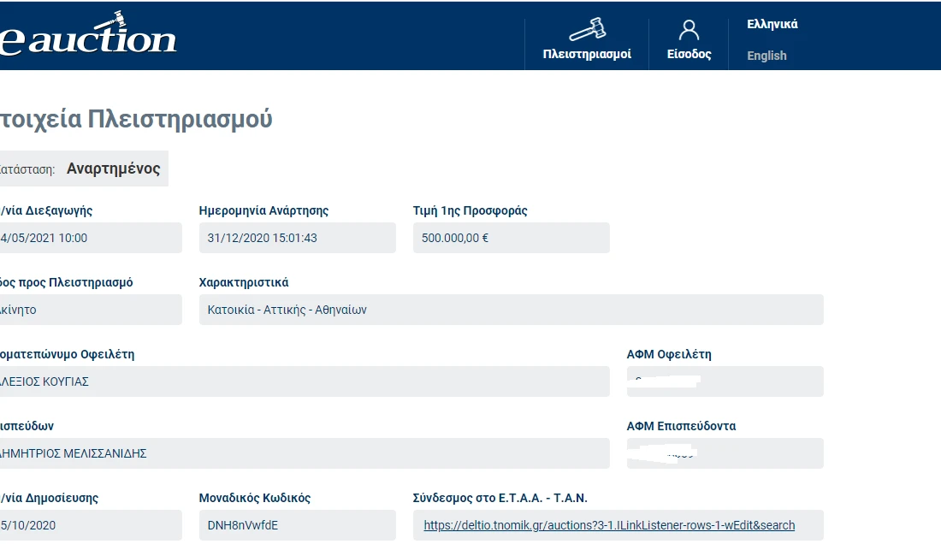Click the 500.000,00 € first offer field
Screen dimensions: 941x544
(511, 238)
